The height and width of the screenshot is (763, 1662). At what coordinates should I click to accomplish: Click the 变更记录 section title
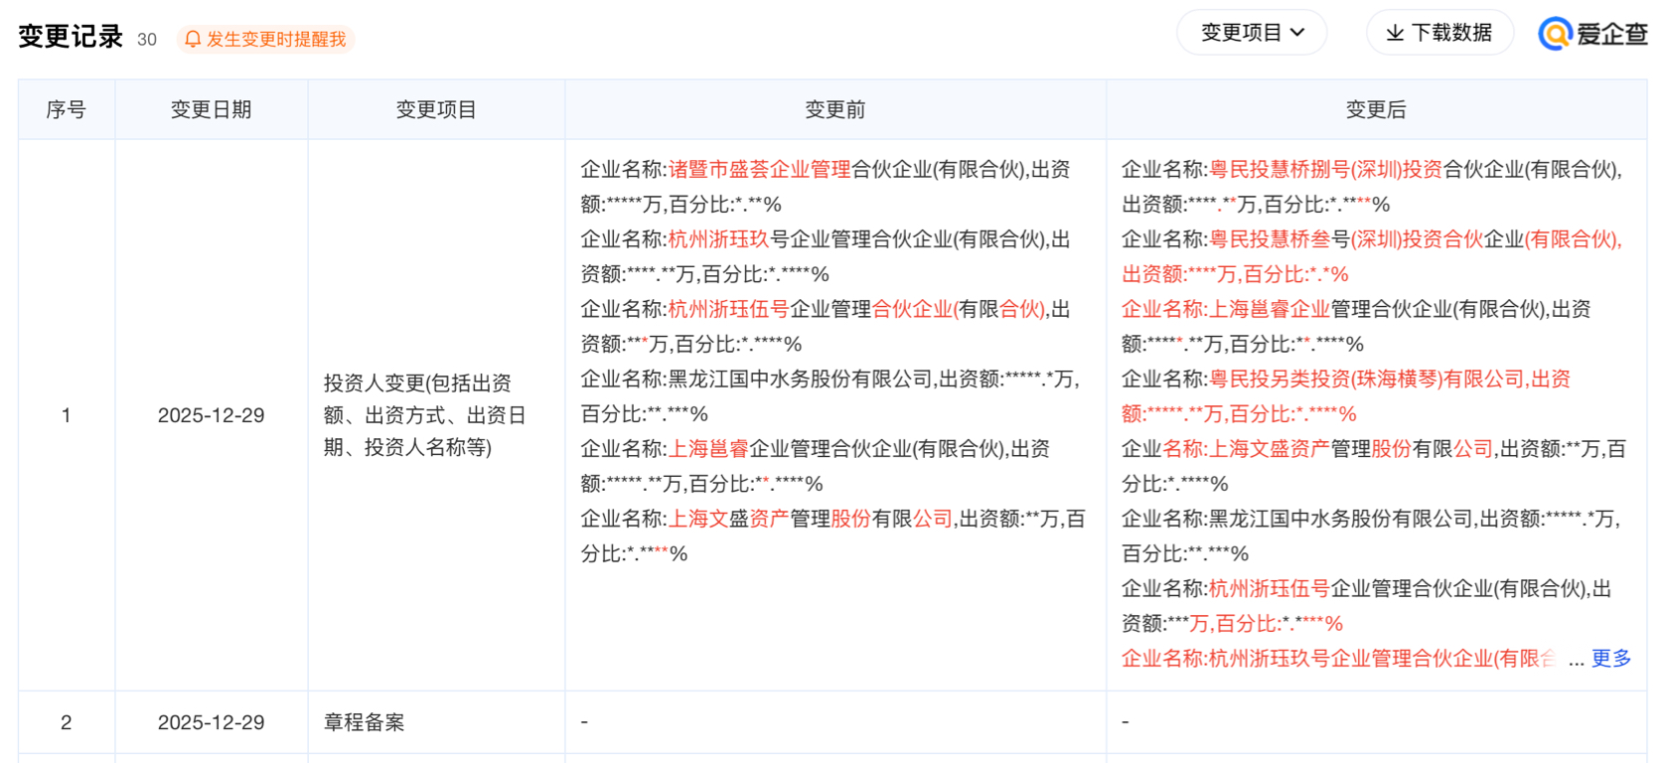pyautogui.click(x=71, y=37)
